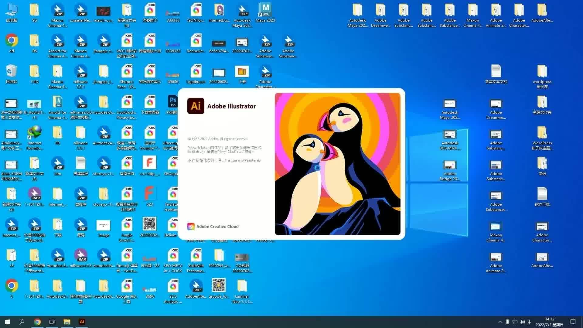Screen dimensions: 583x328
Task: Open the taskbar search magnifier
Action: 22,322
